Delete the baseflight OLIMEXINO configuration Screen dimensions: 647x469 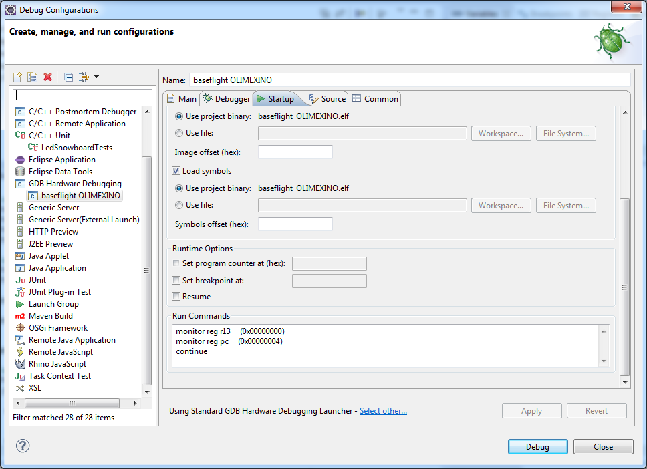[47, 77]
